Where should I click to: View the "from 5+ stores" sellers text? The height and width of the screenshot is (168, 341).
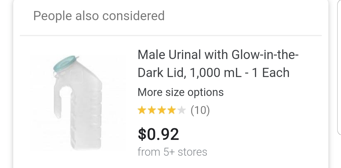pyautogui.click(x=172, y=152)
